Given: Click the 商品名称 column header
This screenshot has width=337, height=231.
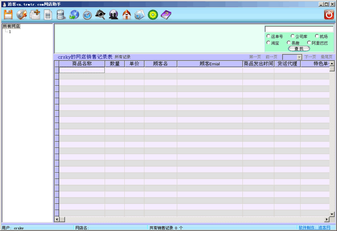Looking at the screenshot, I should tap(81, 63).
